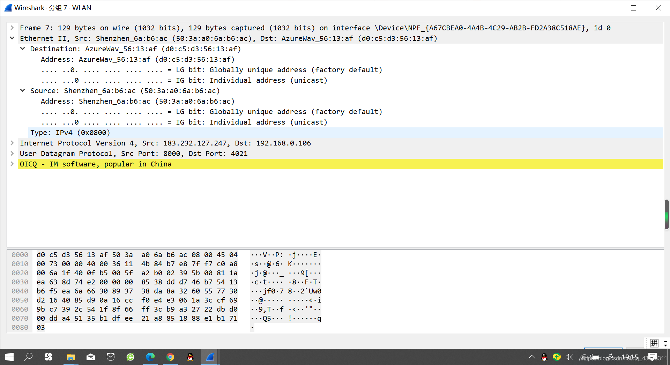Click hex offset 0050 label

coord(20,300)
